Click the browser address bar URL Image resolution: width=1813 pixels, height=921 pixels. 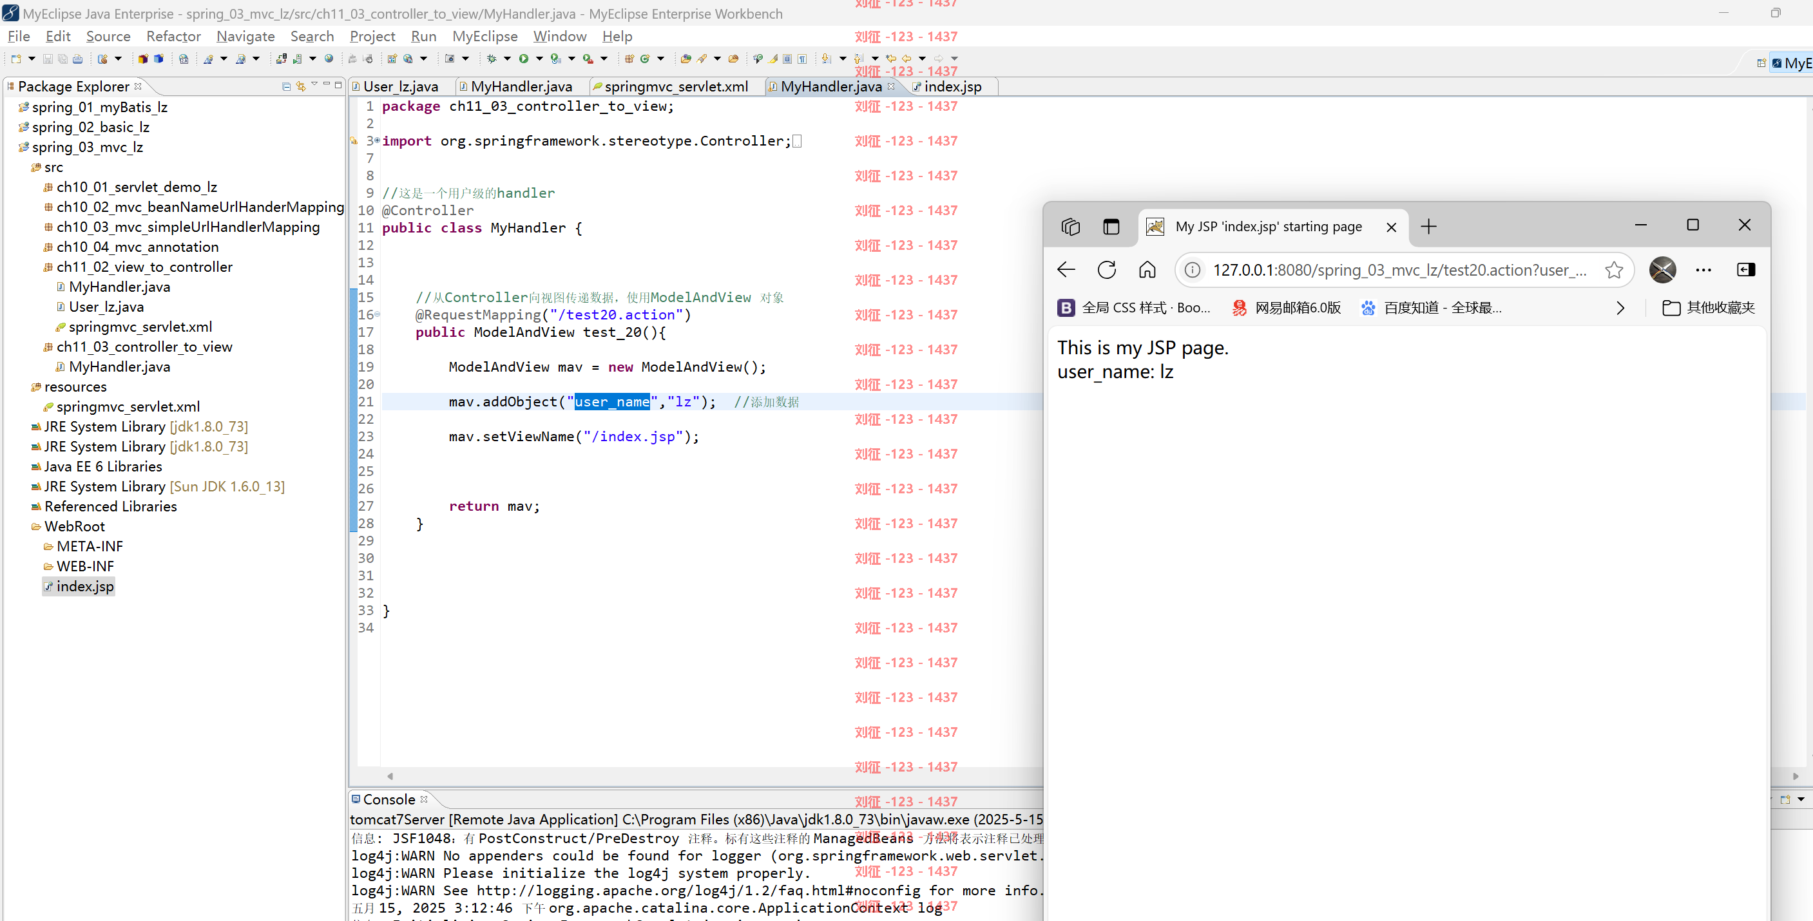(1399, 270)
